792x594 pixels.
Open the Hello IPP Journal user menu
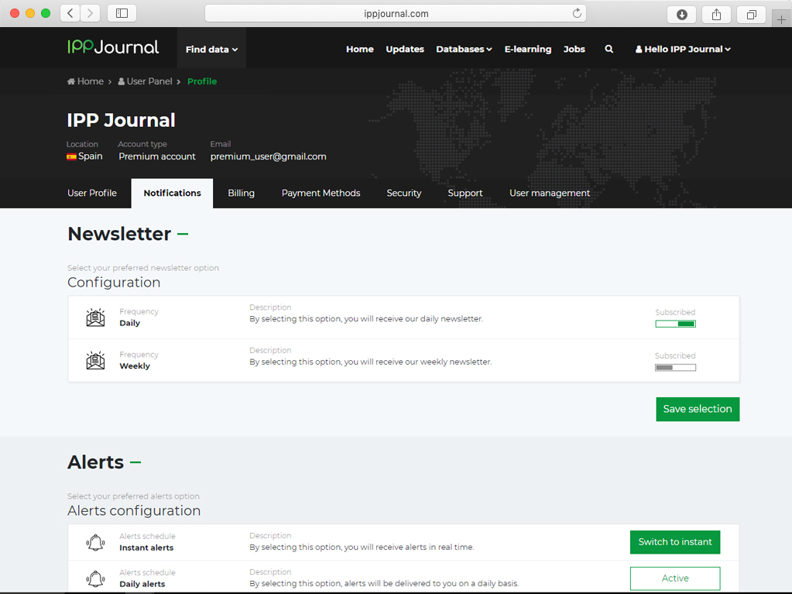click(x=683, y=49)
